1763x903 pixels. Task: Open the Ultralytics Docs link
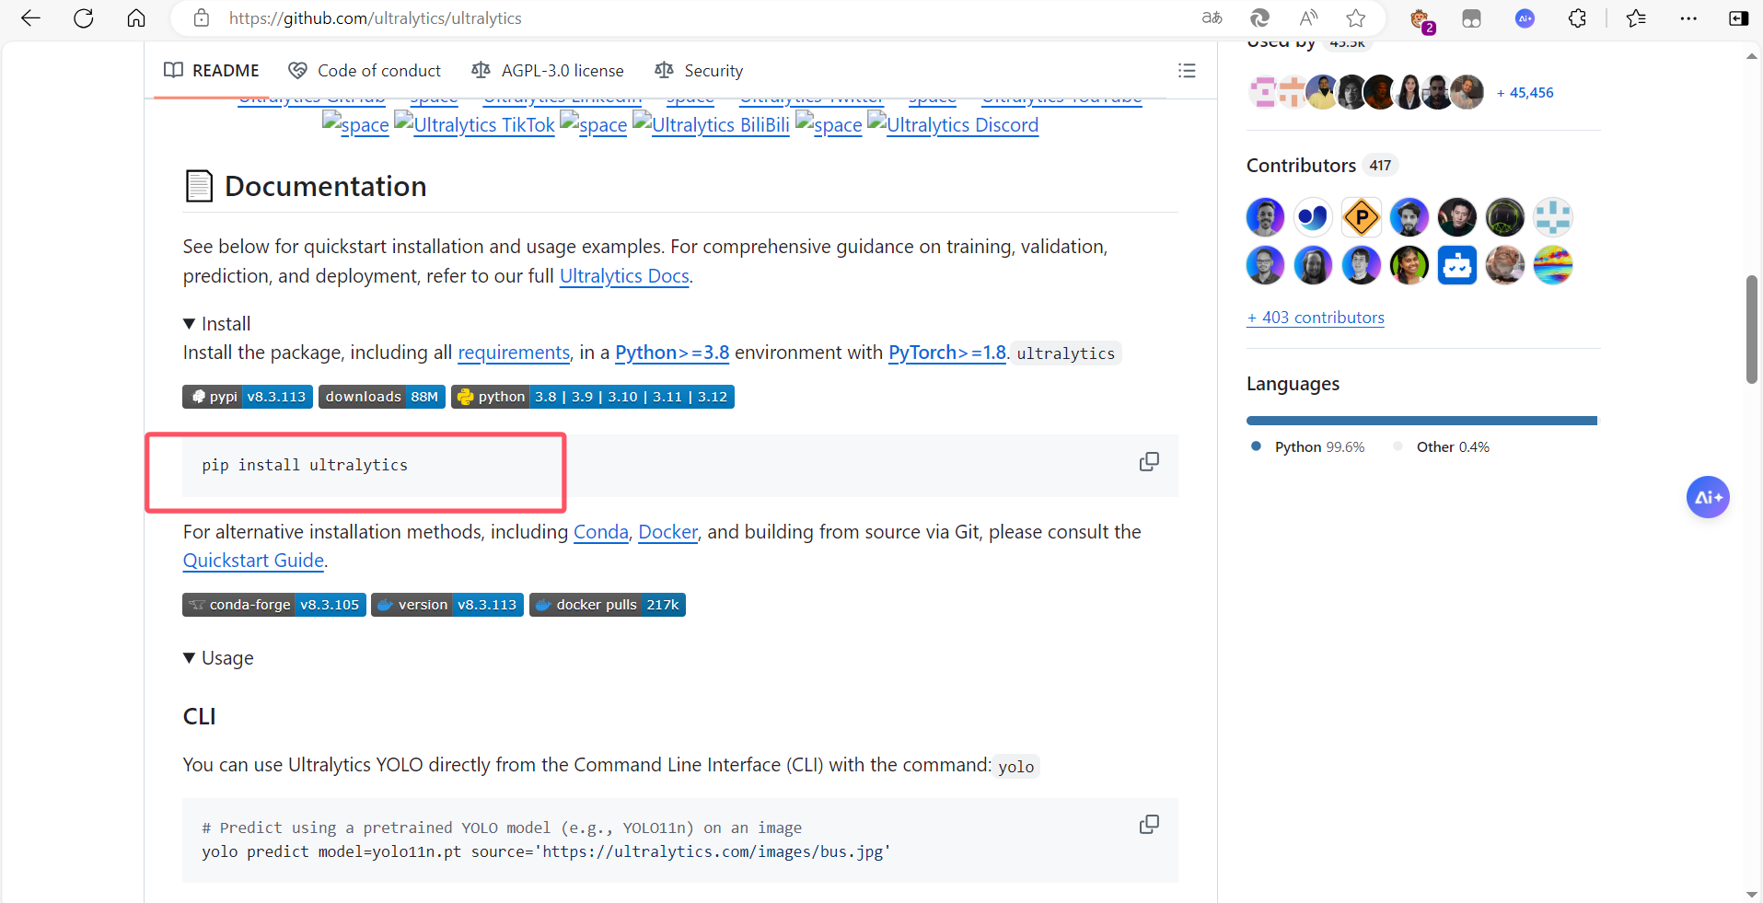pos(624,276)
